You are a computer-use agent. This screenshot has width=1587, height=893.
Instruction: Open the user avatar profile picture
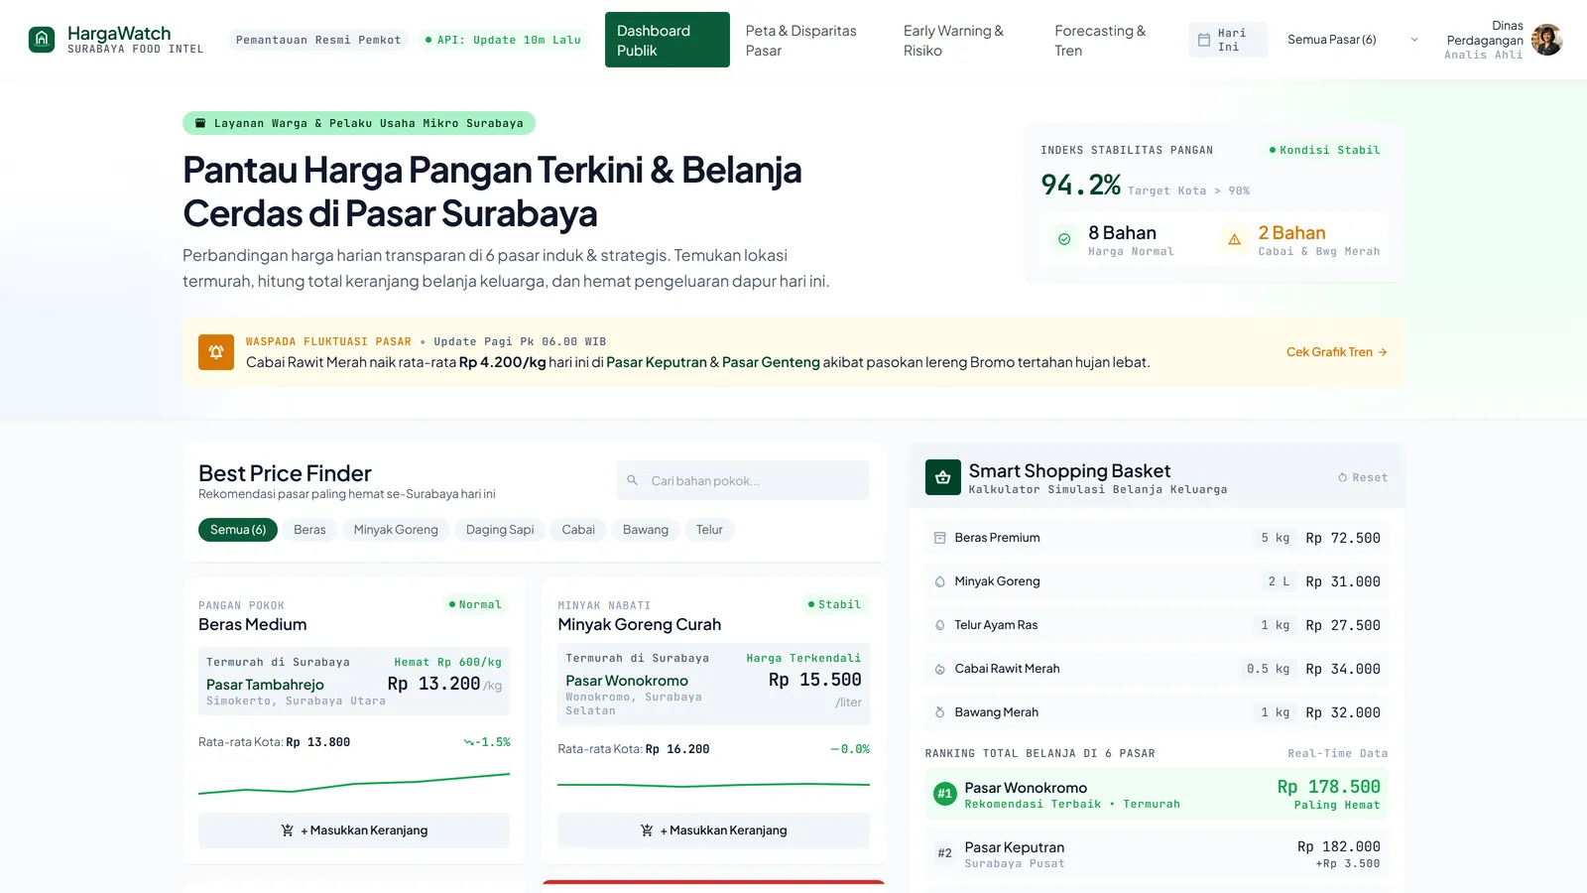click(1546, 40)
